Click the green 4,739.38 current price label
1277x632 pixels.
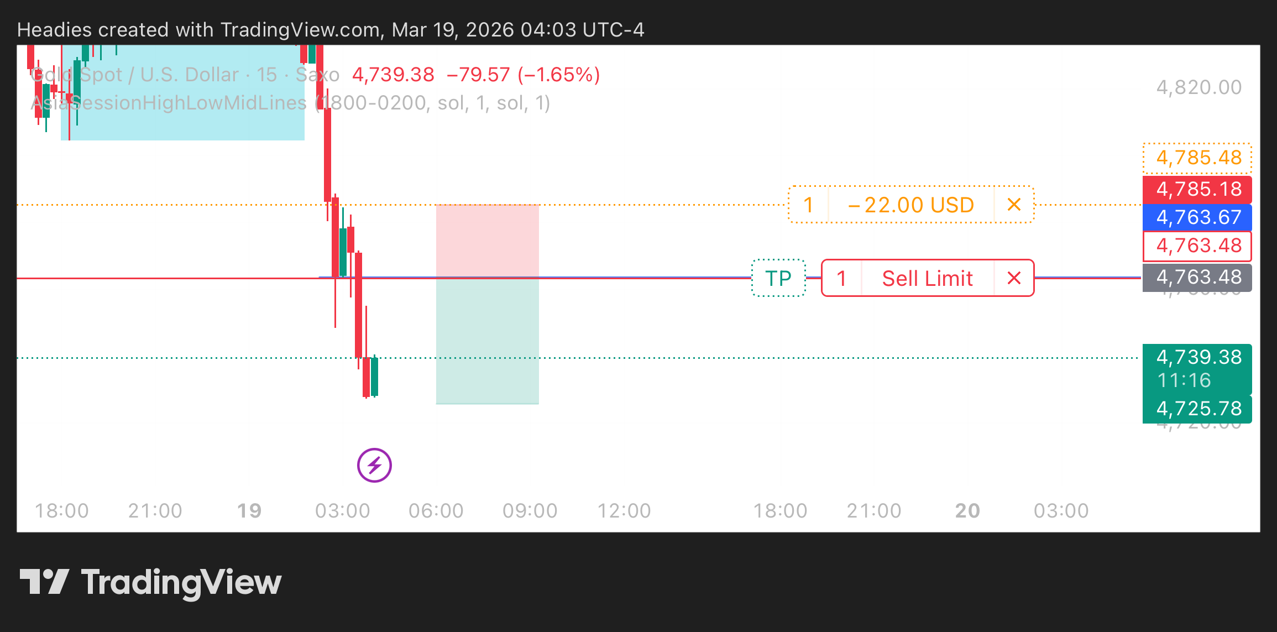click(x=1197, y=368)
